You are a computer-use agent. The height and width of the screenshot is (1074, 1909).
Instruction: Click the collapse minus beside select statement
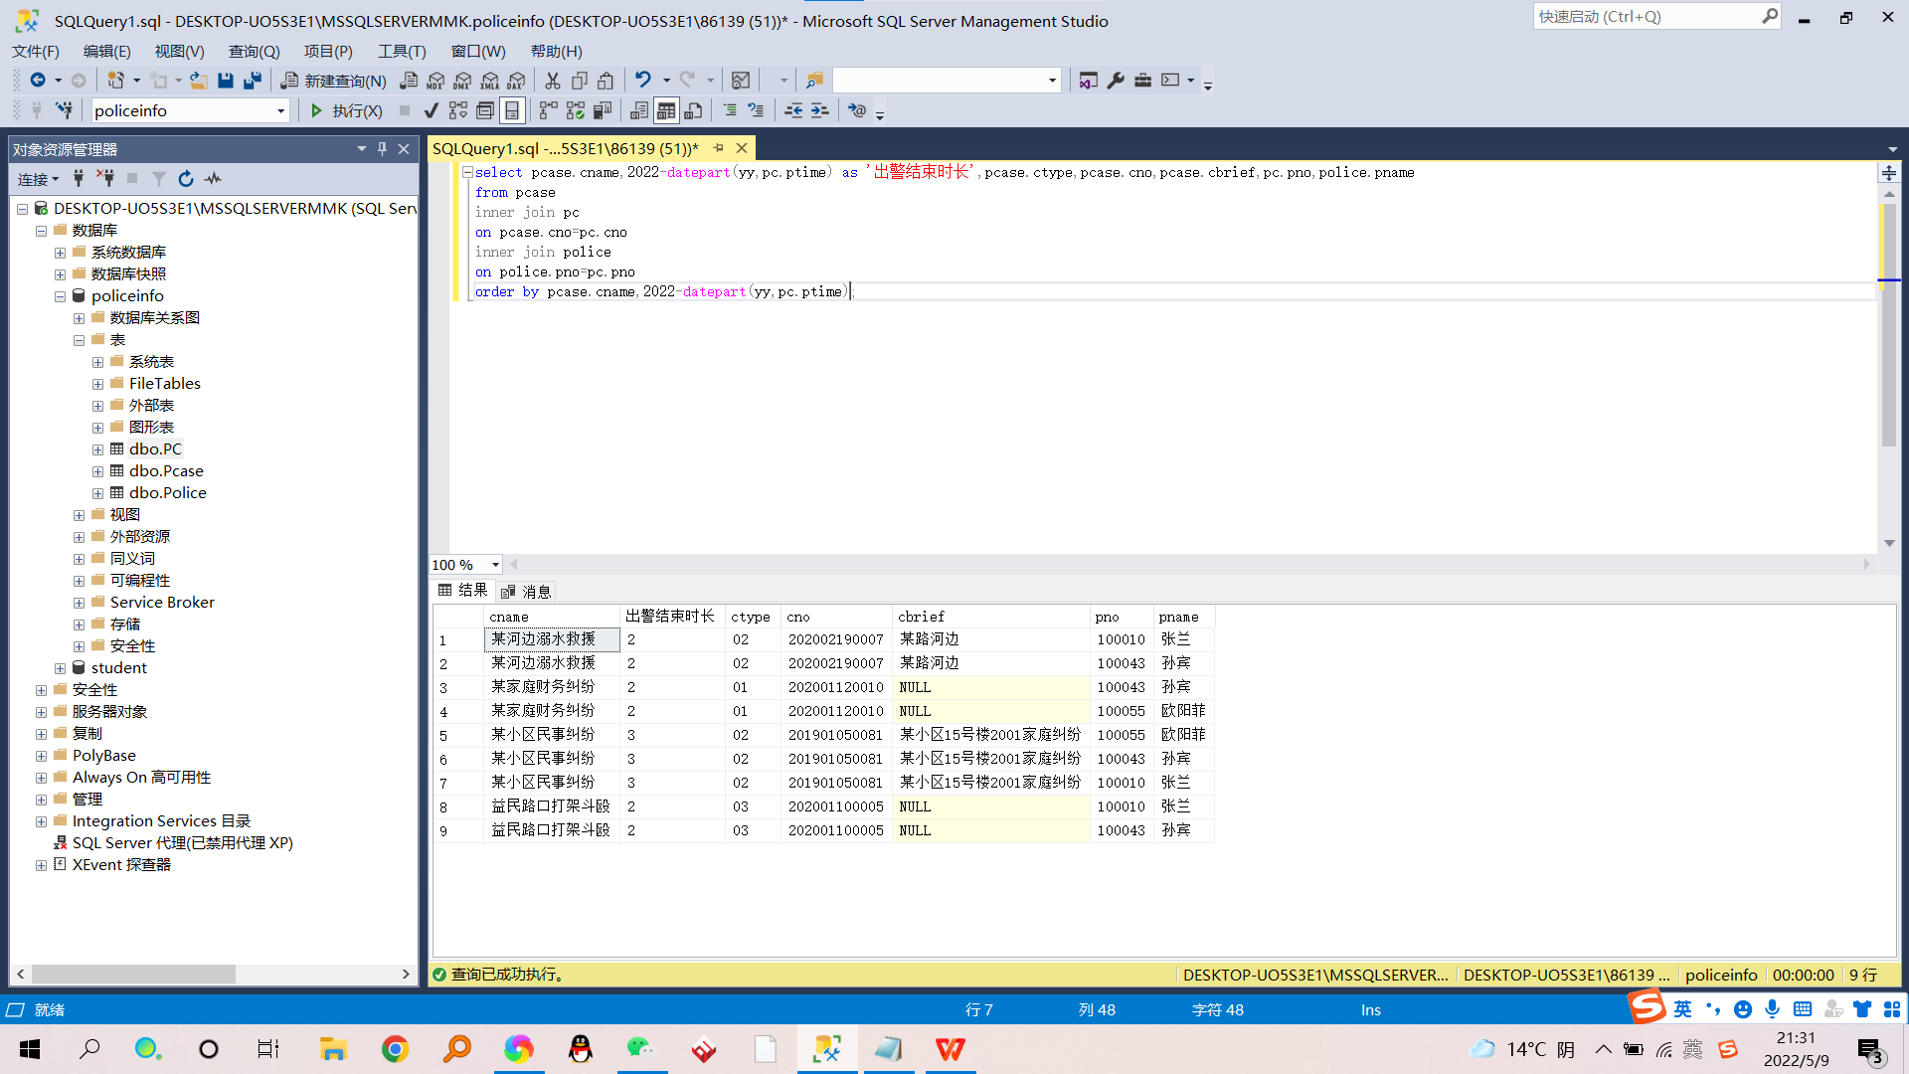[468, 171]
